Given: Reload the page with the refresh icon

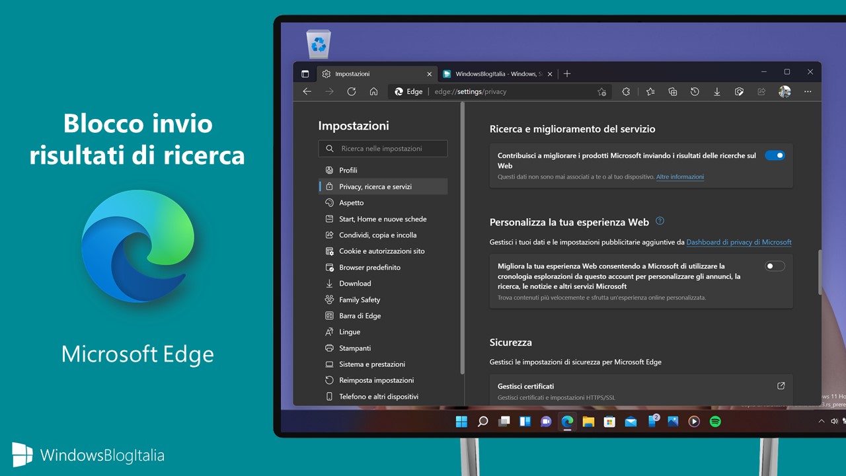Looking at the screenshot, I should pos(352,92).
